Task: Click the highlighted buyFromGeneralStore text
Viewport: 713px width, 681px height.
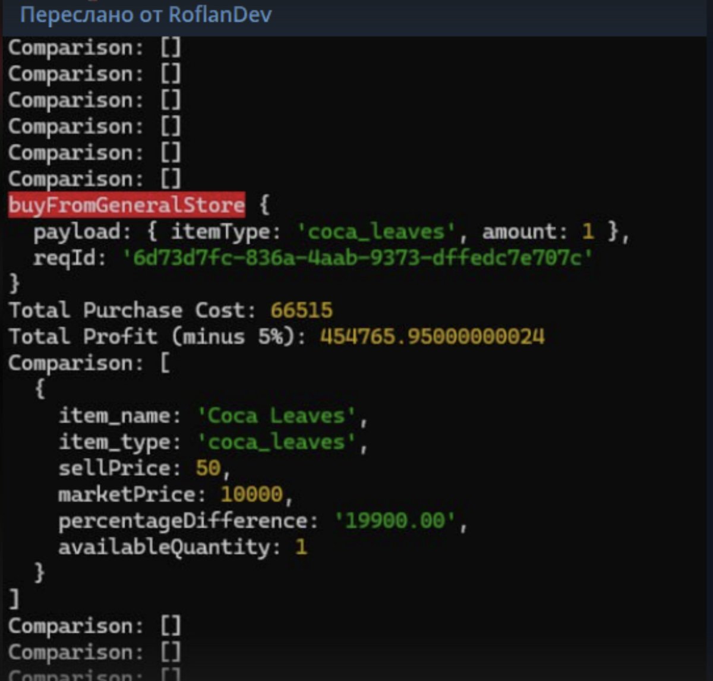Action: point(127,205)
